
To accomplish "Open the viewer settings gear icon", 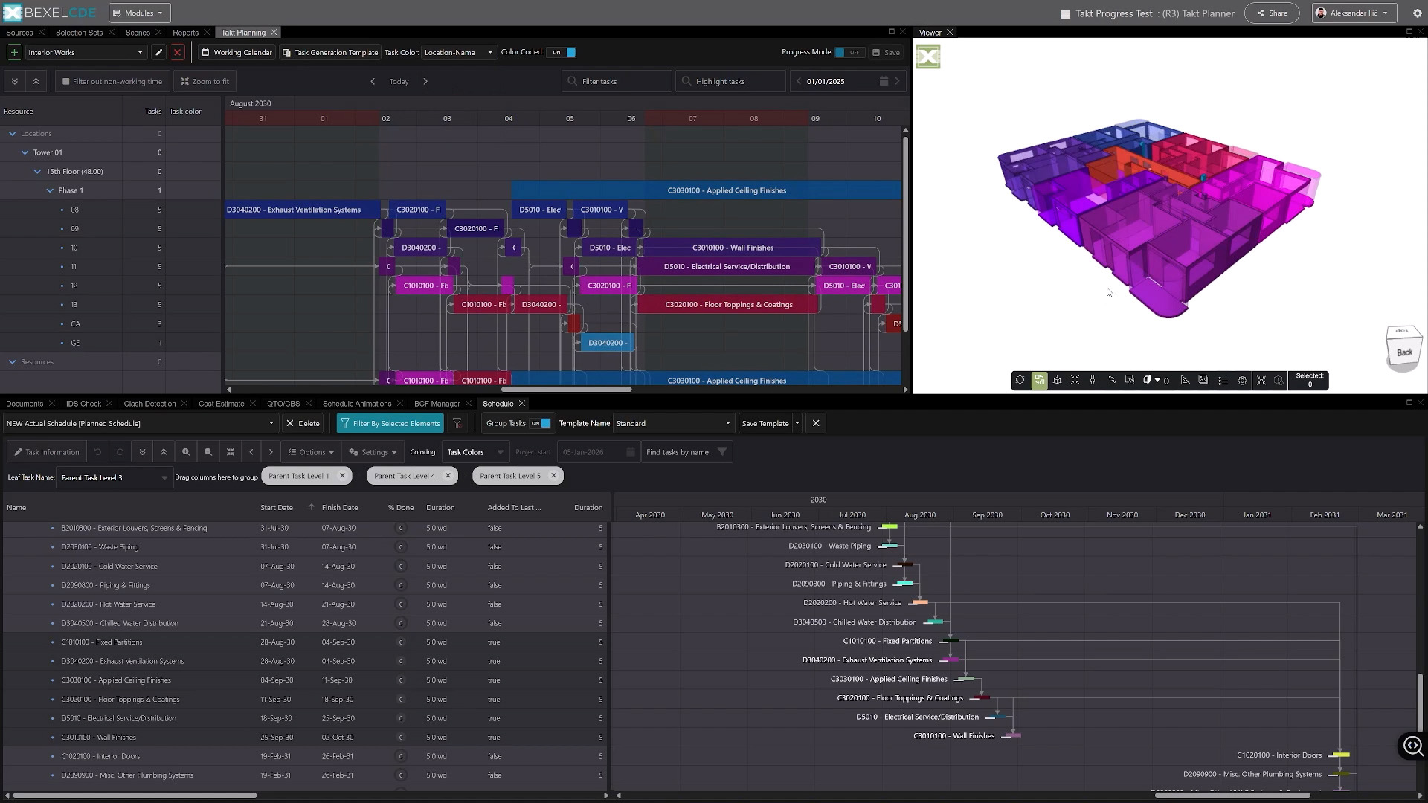I will click(x=1242, y=381).
